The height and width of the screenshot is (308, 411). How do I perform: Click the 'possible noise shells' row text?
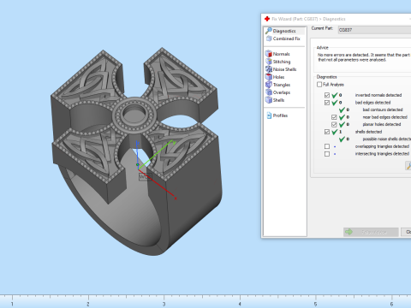click(x=387, y=139)
